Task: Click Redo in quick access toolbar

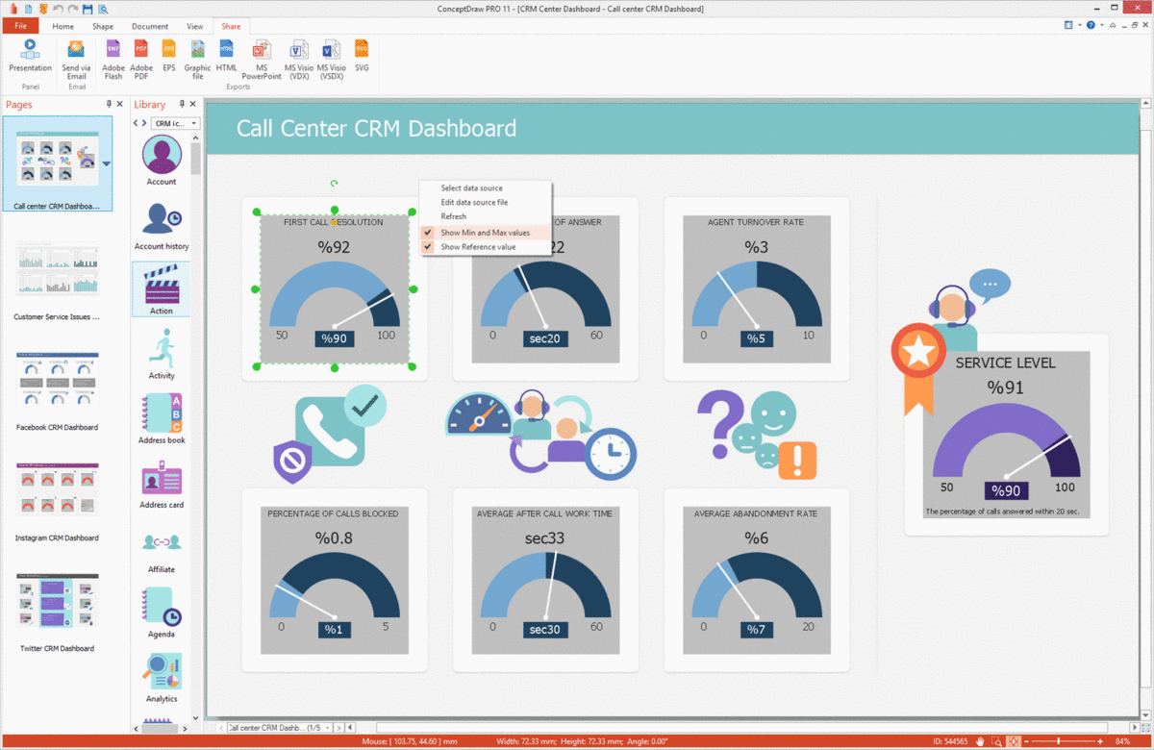Action: (72, 9)
